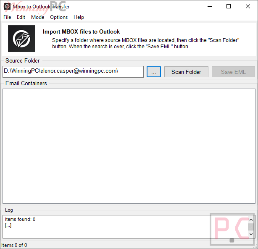
Task: Click inside the Email Containers list area
Action: click(x=129, y=146)
